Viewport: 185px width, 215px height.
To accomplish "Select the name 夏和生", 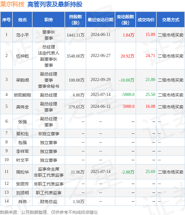I will tap(23, 133).
